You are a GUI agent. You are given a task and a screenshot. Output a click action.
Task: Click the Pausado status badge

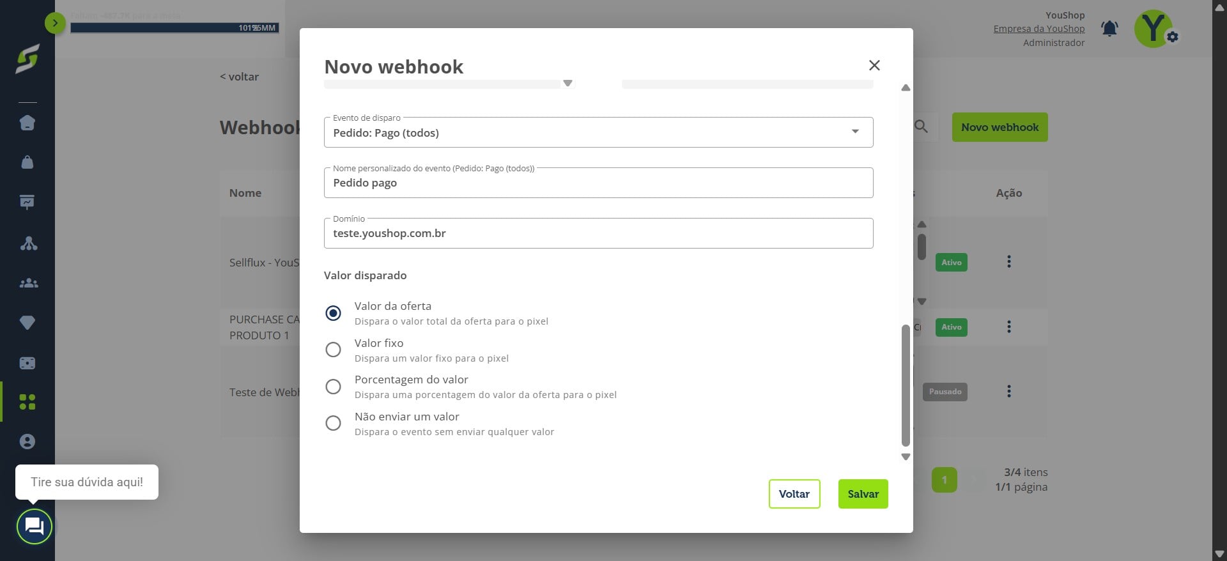coord(945,392)
